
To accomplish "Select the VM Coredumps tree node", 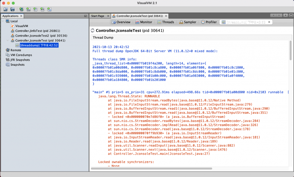I will (x=21, y=55).
